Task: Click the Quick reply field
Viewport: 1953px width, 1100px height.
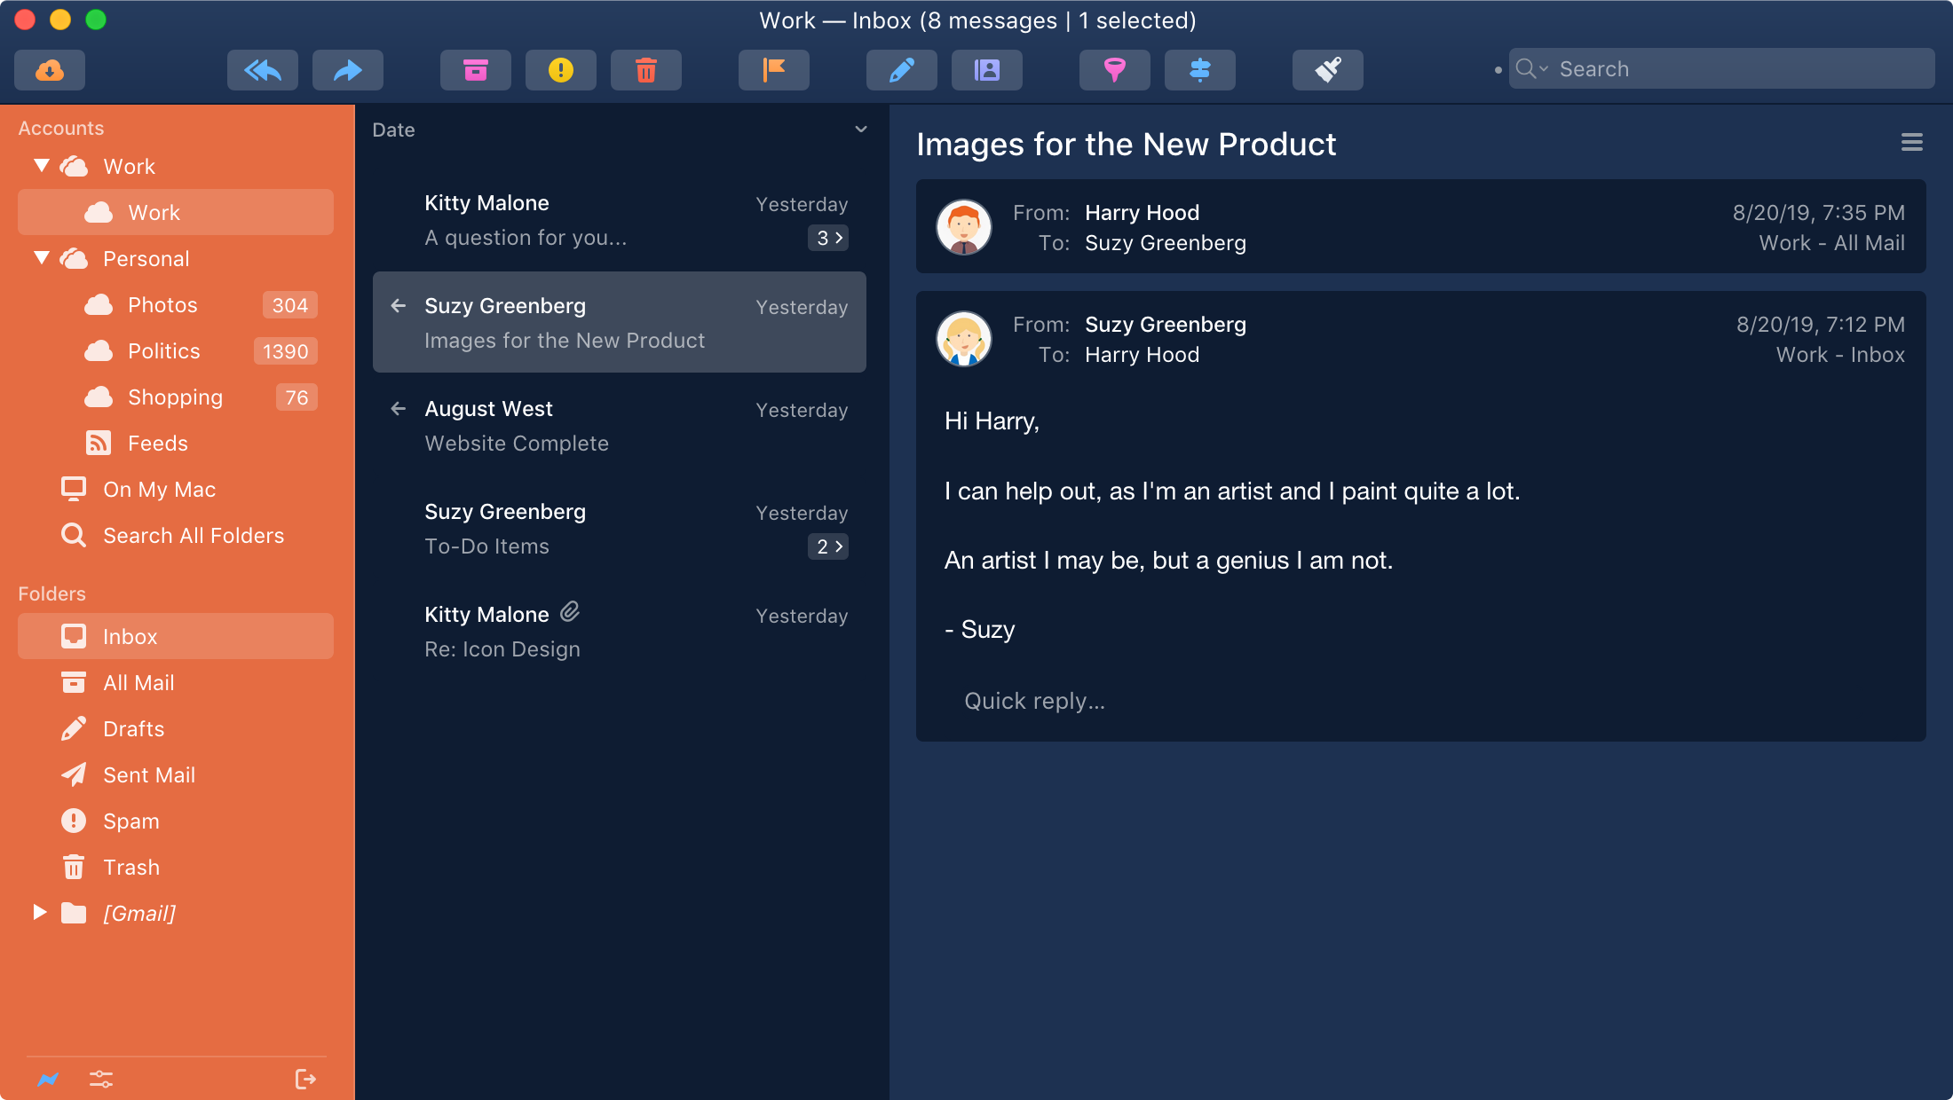Action: click(x=1035, y=701)
